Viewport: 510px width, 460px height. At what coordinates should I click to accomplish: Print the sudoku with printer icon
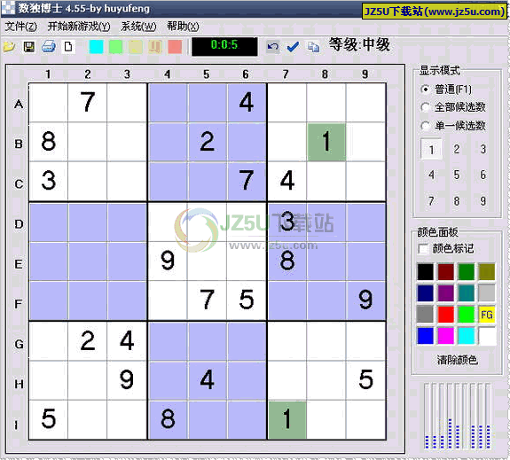[x=49, y=47]
